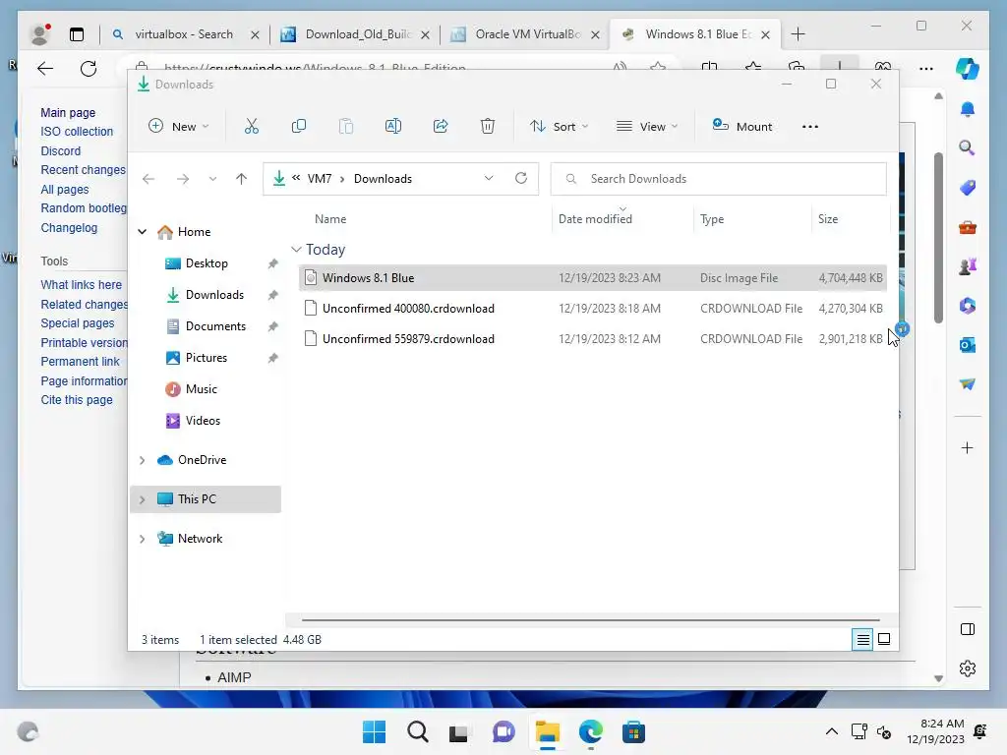This screenshot has height=755, width=1007.
Task: Switch to the Oracle VM VirtualBox browser tab
Action: pos(528,34)
